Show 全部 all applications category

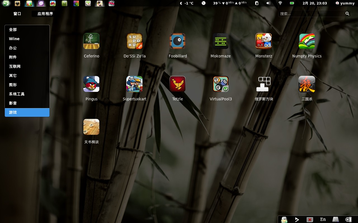click(27, 30)
